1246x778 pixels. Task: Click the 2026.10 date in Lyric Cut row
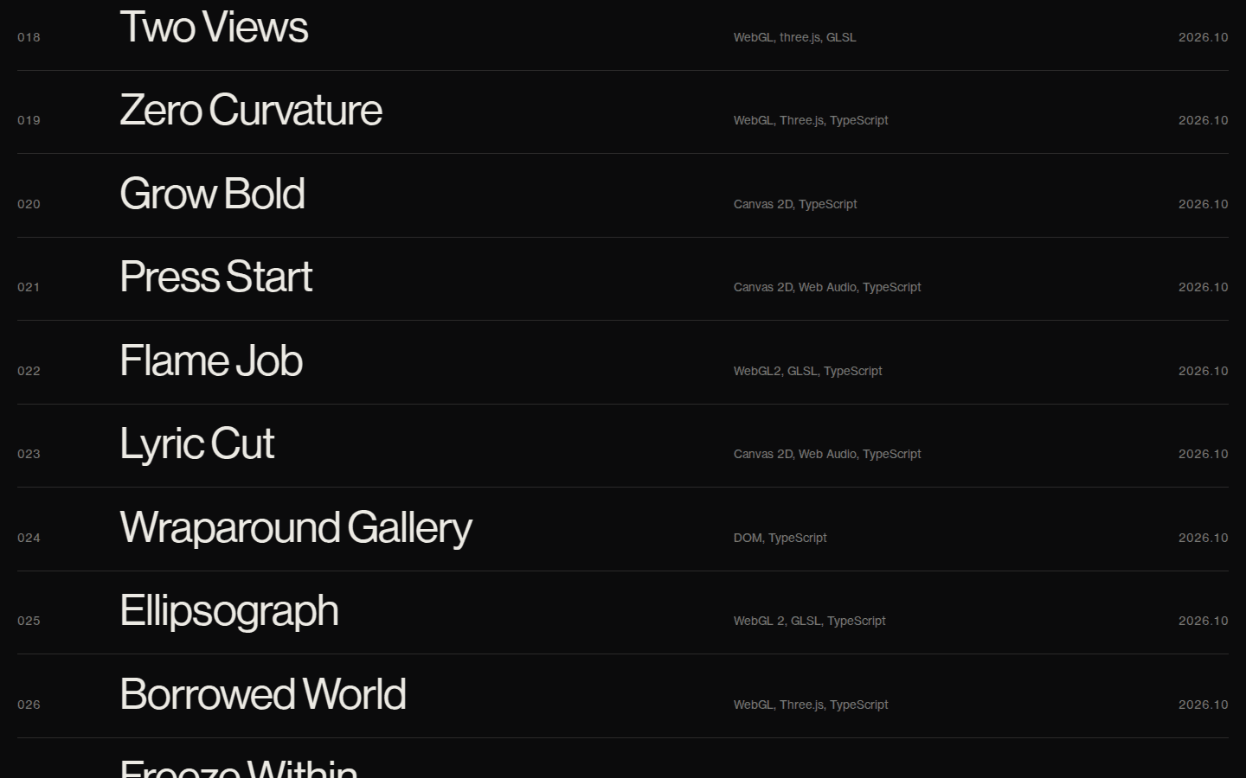point(1203,454)
